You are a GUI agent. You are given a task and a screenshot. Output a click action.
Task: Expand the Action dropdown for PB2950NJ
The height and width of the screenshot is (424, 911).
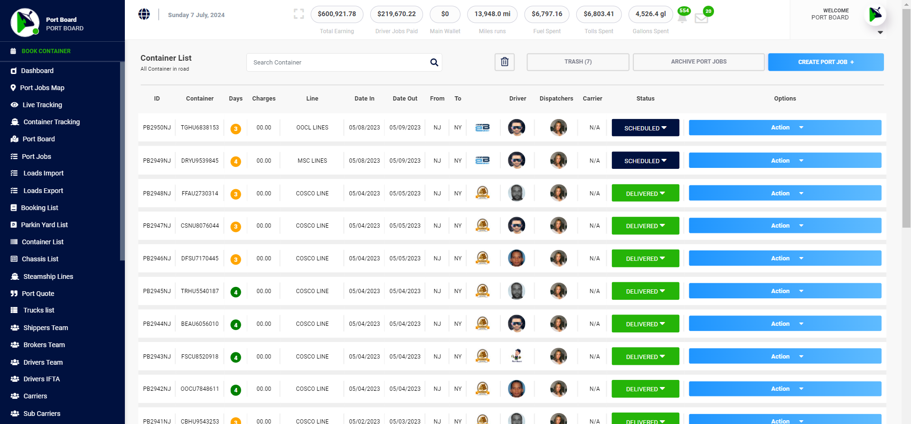tap(785, 128)
